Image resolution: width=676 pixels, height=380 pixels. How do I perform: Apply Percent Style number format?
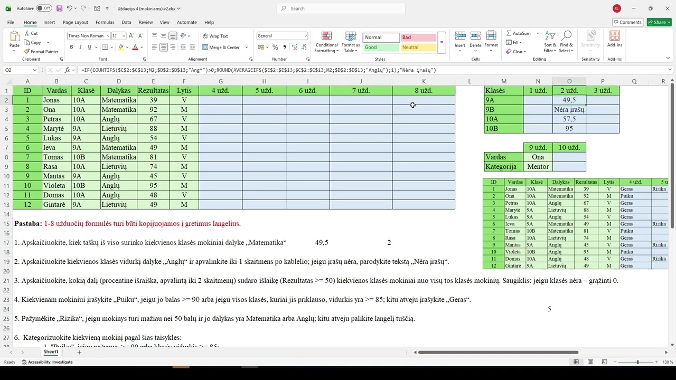coord(275,47)
